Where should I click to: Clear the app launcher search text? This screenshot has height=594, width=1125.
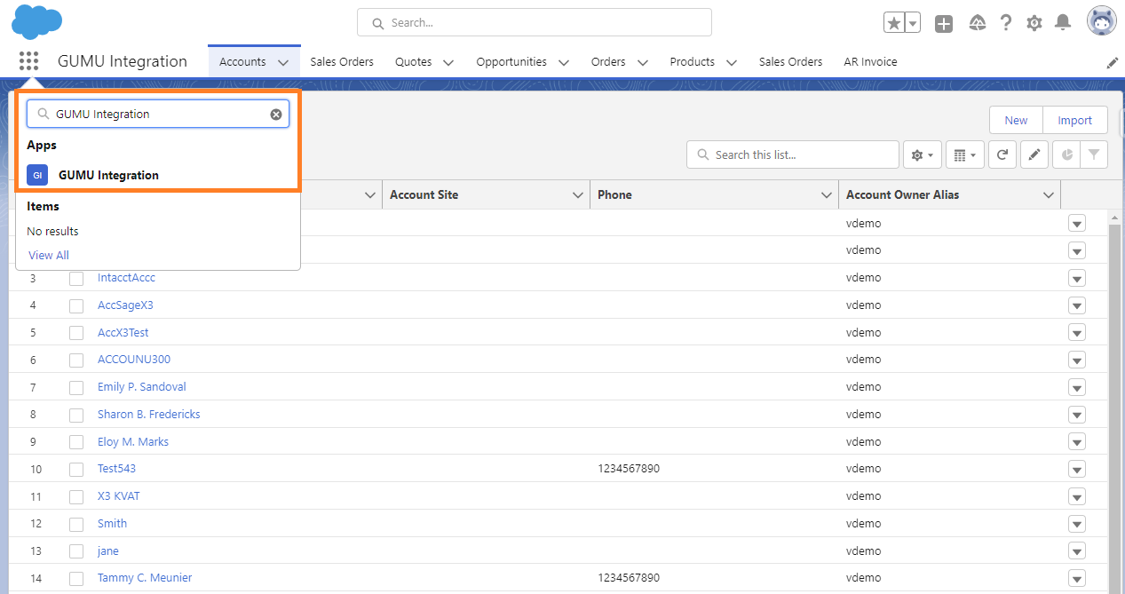(x=276, y=115)
